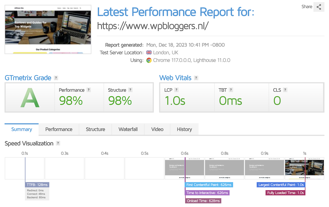
Task: Click the Summary tab
Action: pos(22,129)
